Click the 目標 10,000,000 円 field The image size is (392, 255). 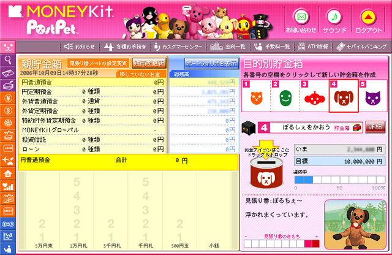click(339, 161)
